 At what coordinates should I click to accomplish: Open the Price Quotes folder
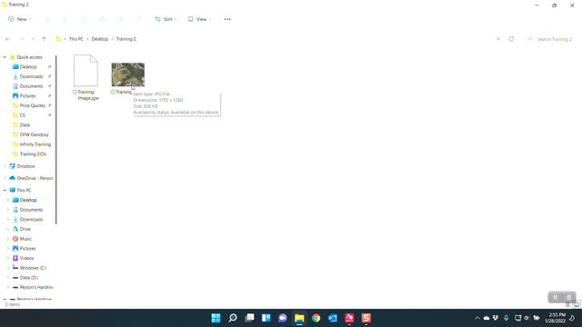33,105
